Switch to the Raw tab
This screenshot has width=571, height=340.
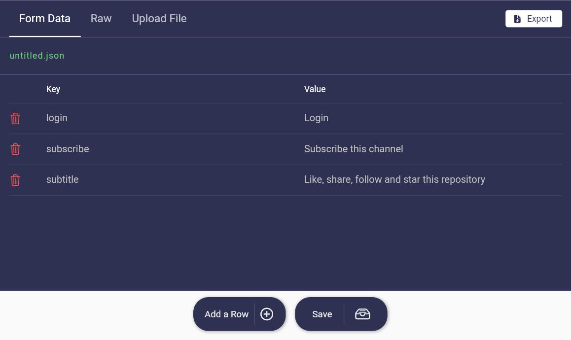point(101,19)
